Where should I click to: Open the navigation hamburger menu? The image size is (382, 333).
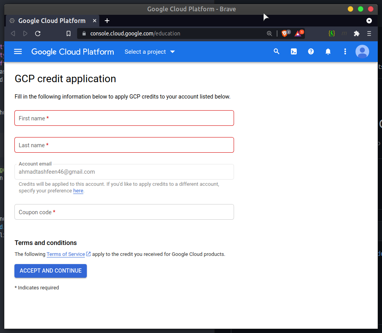(18, 51)
